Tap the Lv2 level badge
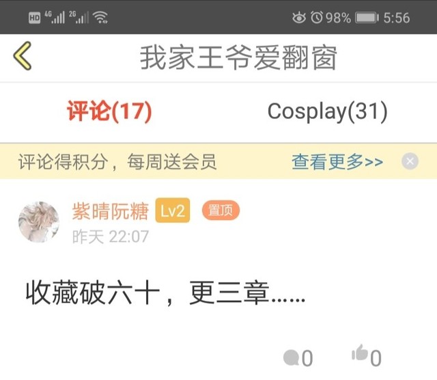Viewport: 437px width, 380px height. [173, 211]
